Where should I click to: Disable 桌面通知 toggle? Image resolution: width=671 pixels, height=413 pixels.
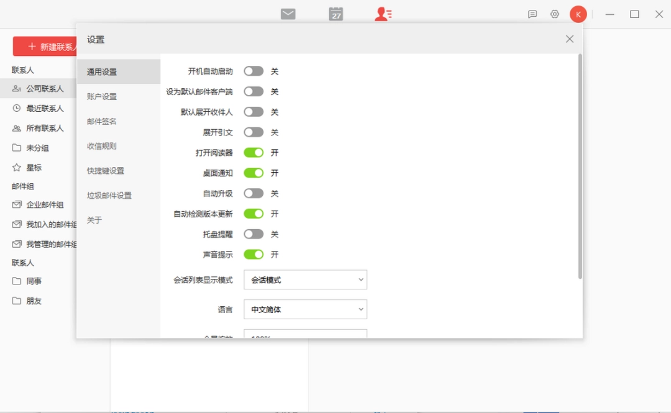(x=253, y=173)
